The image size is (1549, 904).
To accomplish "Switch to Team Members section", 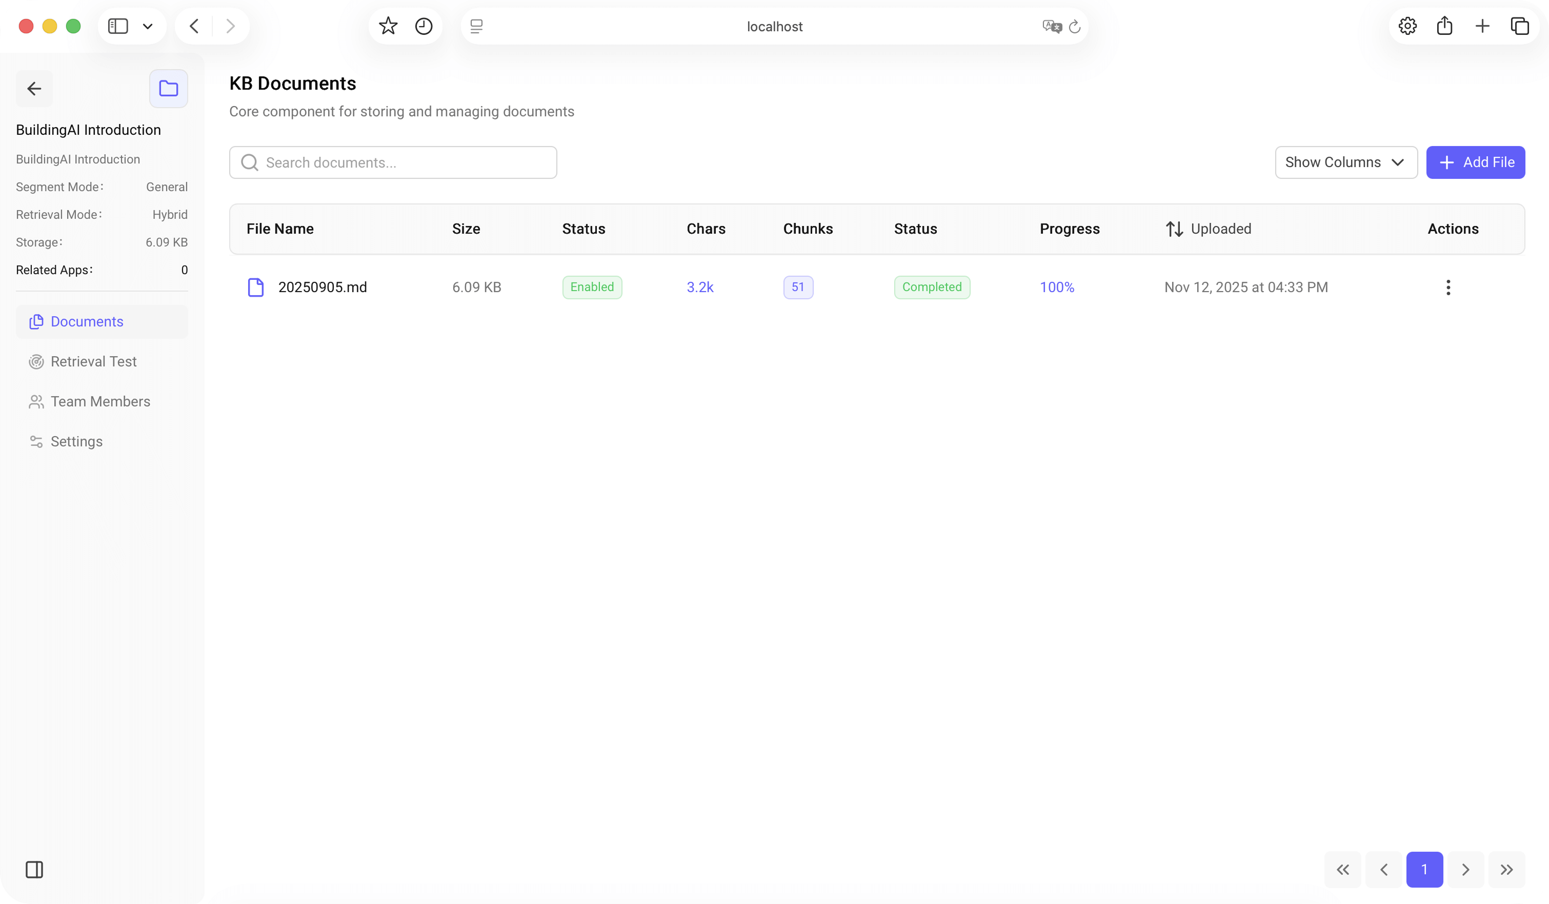I will click(x=100, y=401).
